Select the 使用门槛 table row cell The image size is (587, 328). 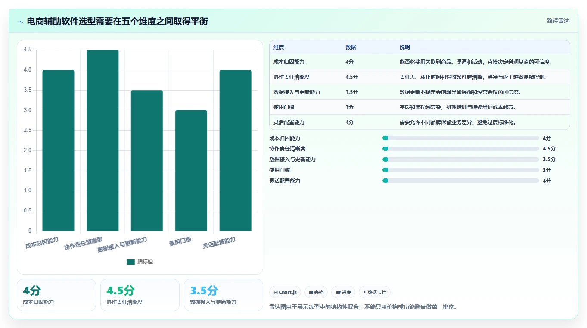tap(284, 107)
